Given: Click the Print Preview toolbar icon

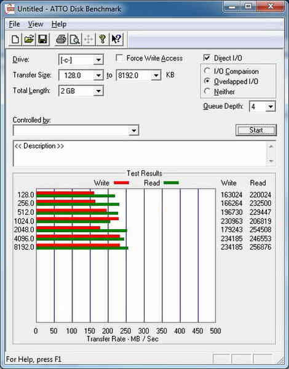Looking at the screenshot, I should click(x=75, y=39).
